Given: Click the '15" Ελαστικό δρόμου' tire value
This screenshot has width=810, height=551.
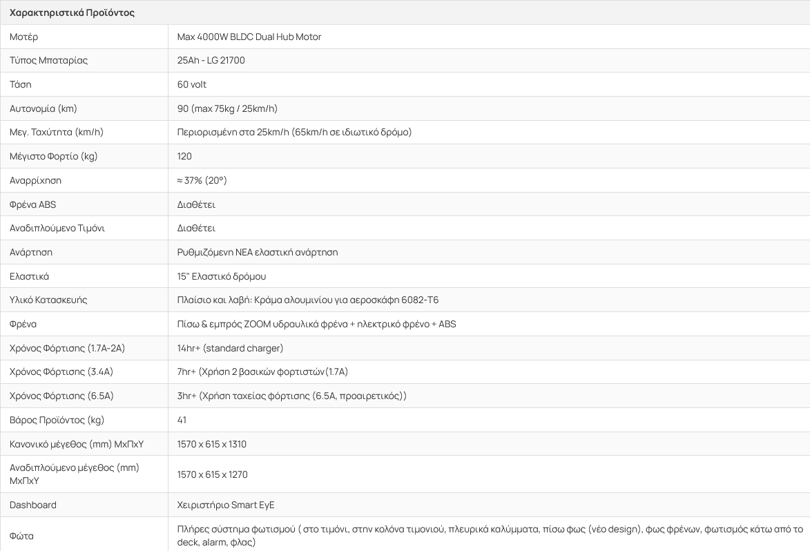Looking at the screenshot, I should pyautogui.click(x=222, y=276).
